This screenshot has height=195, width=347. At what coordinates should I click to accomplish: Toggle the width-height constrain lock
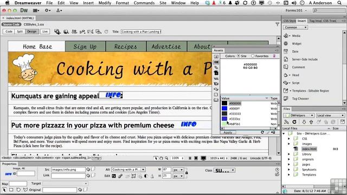(x=187, y=173)
